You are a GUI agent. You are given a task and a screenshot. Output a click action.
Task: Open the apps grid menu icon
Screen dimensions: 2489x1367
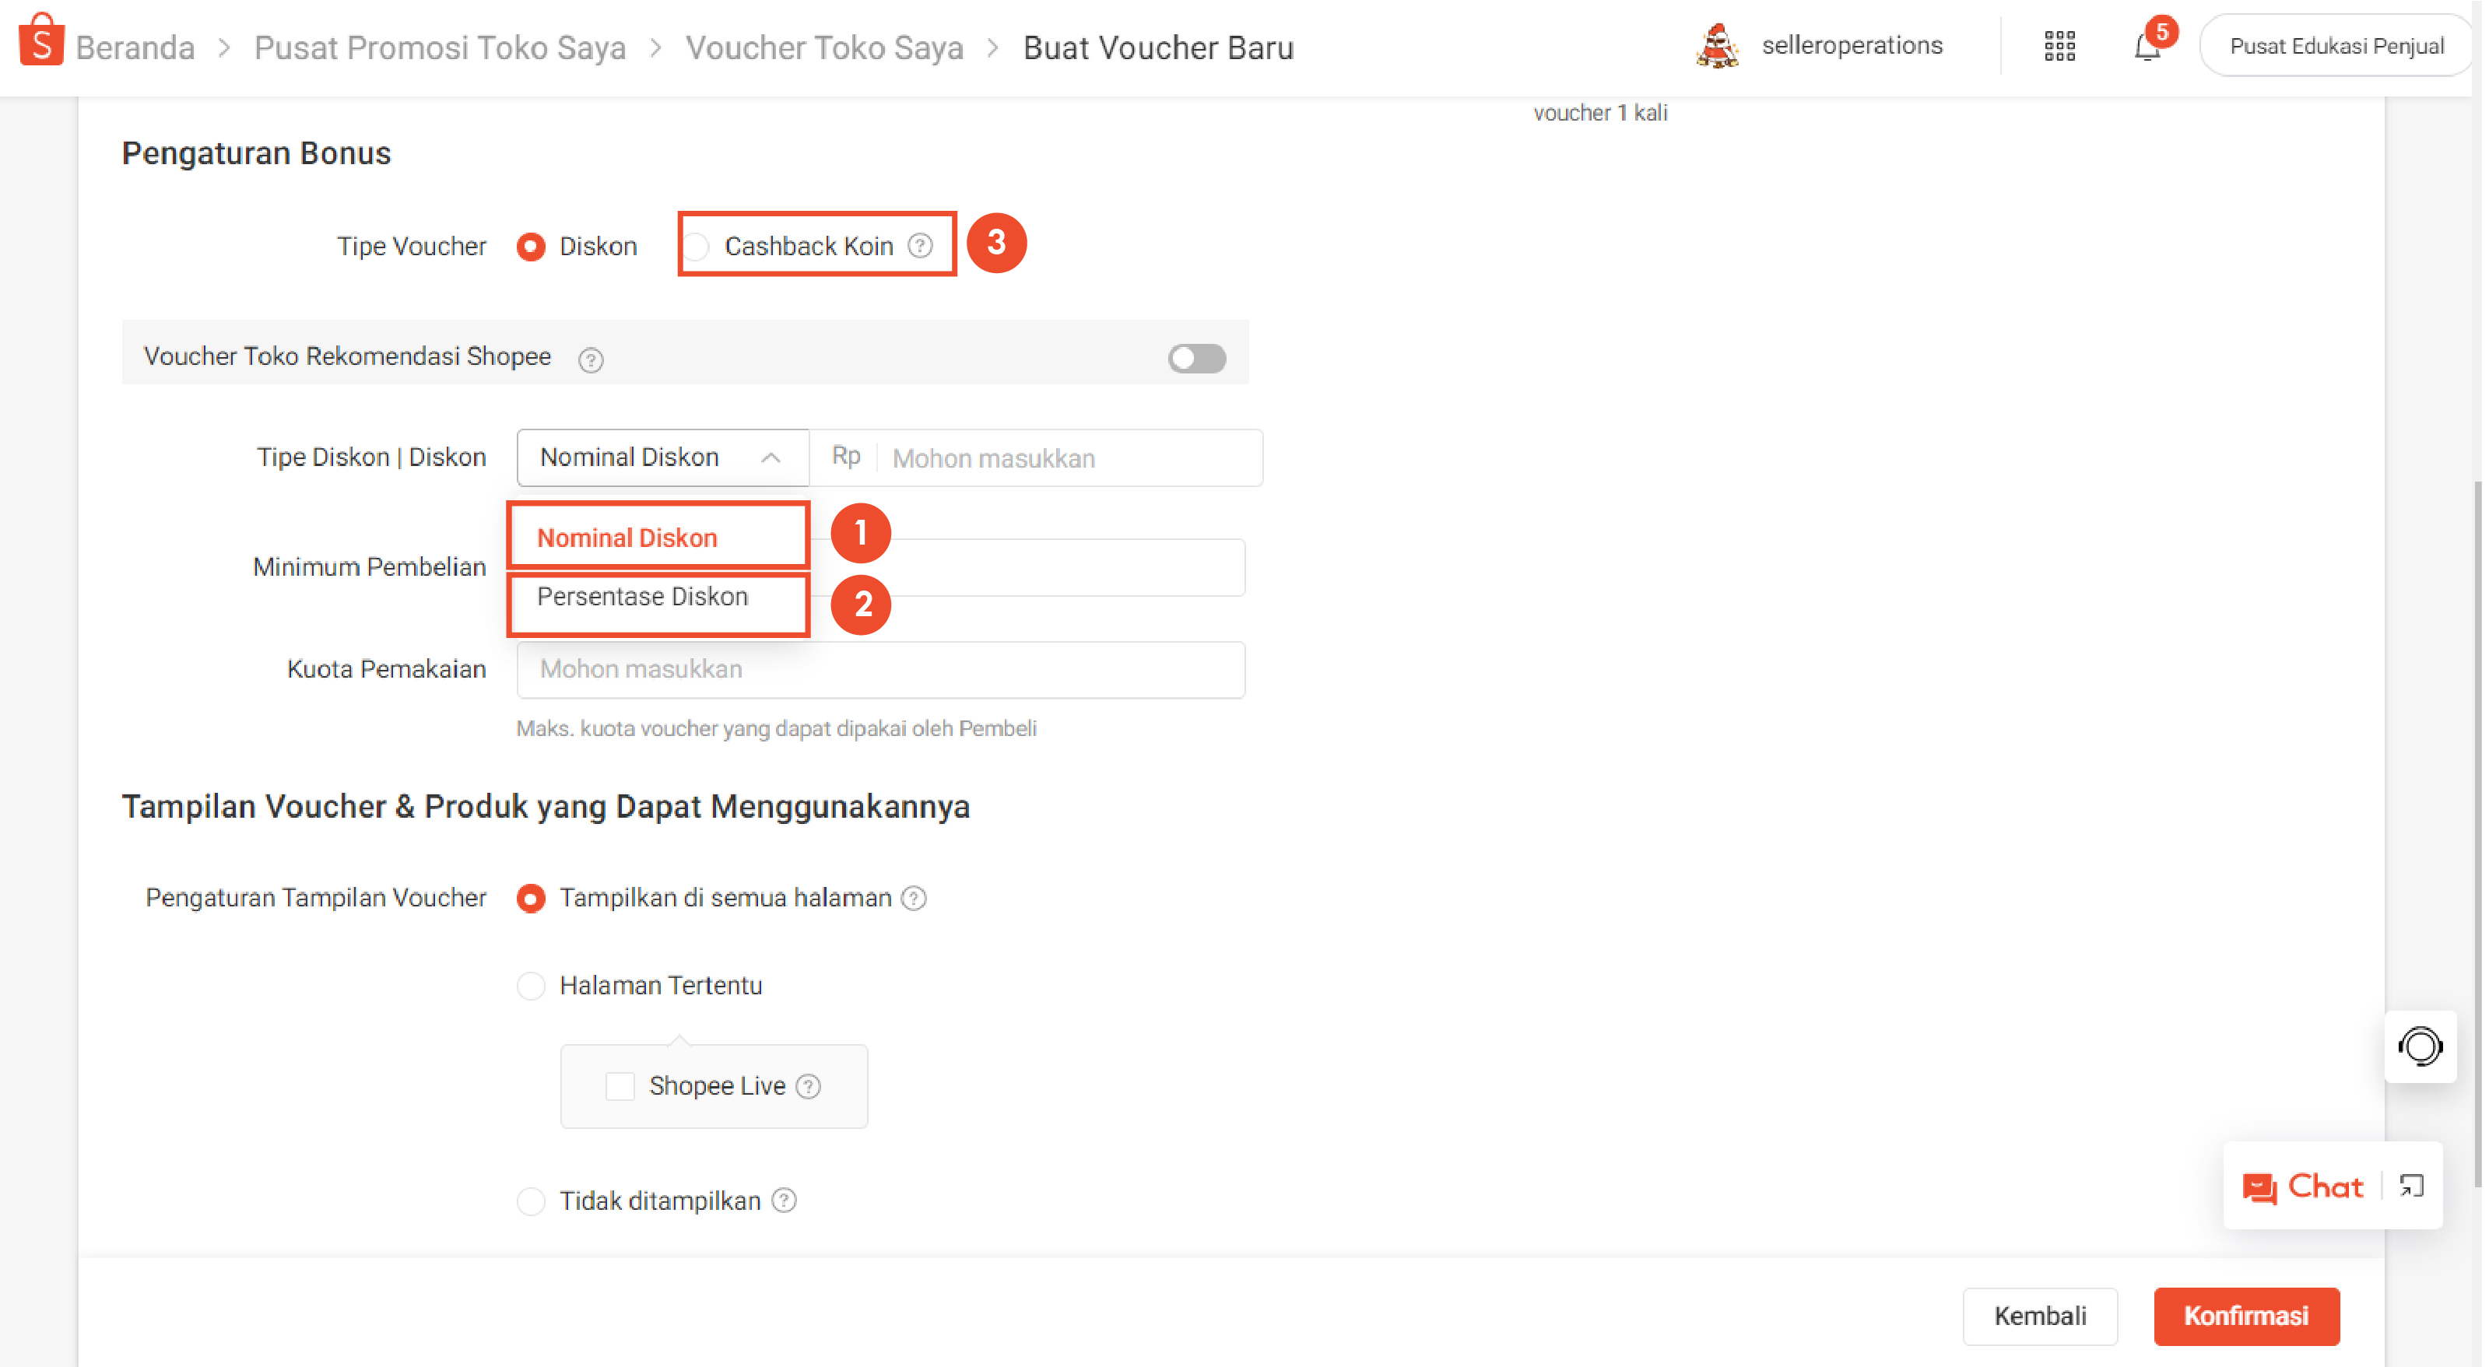(x=2059, y=45)
